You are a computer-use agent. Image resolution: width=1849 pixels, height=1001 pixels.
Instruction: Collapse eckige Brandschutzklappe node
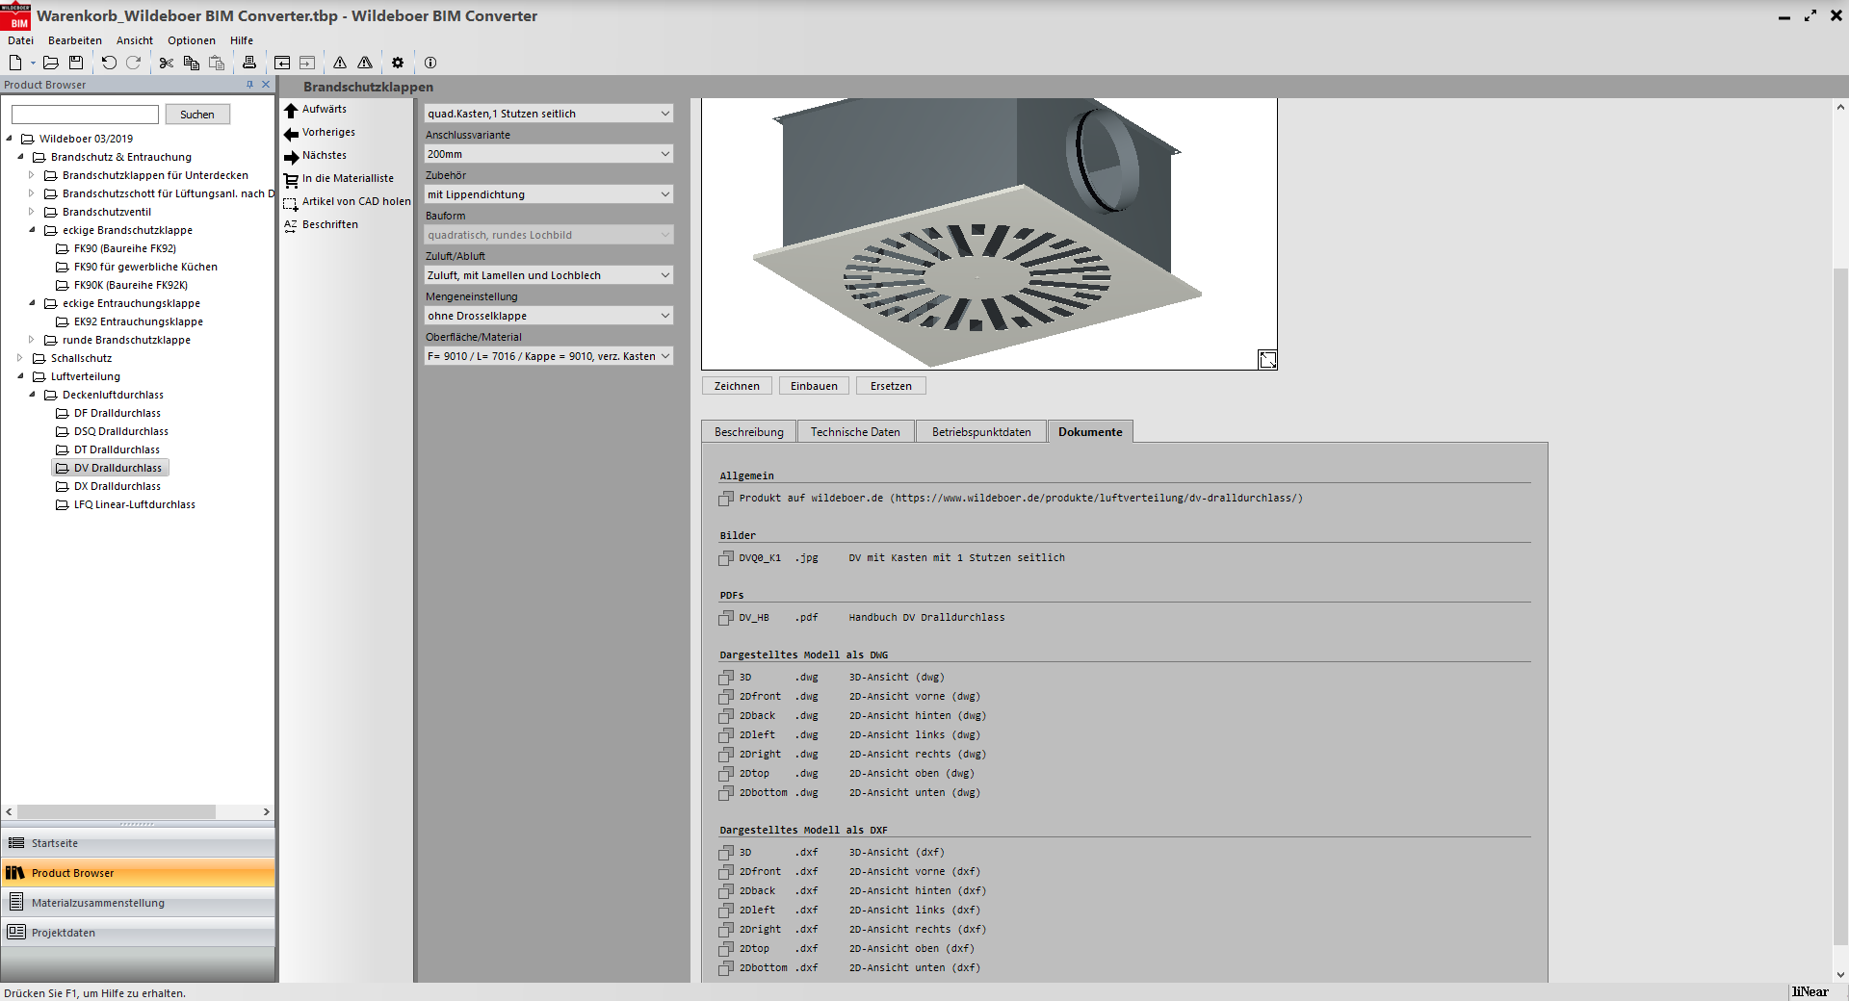32,230
